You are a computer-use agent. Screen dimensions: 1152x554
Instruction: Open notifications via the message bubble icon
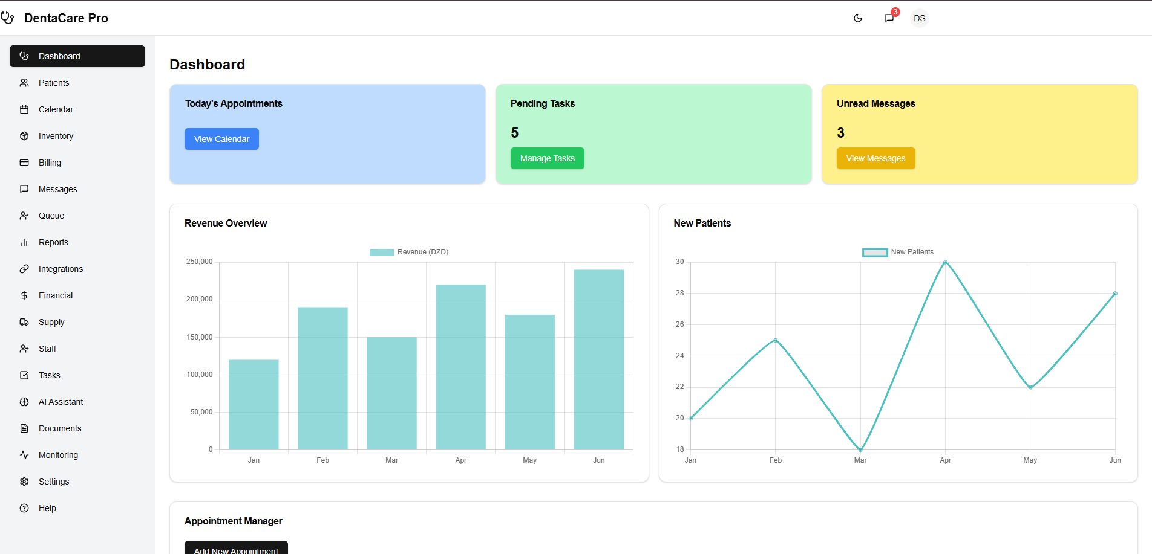click(x=889, y=18)
